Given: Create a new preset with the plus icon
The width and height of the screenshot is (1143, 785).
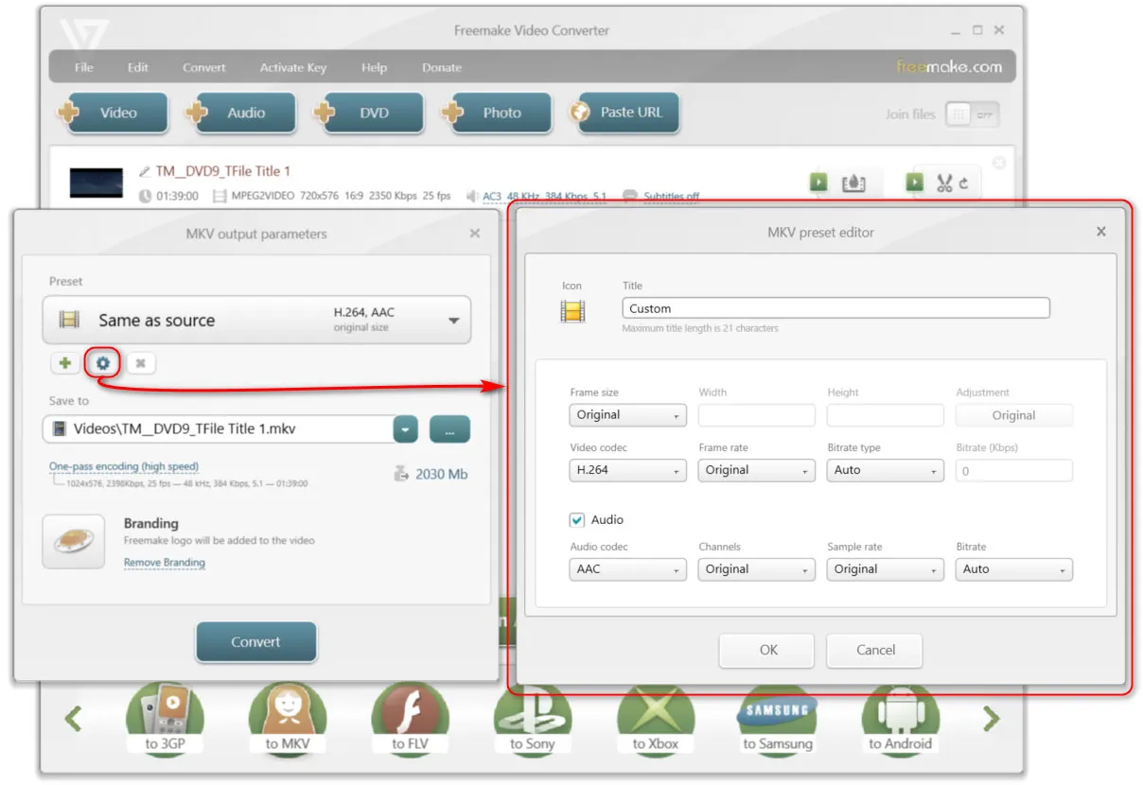Looking at the screenshot, I should [x=64, y=362].
